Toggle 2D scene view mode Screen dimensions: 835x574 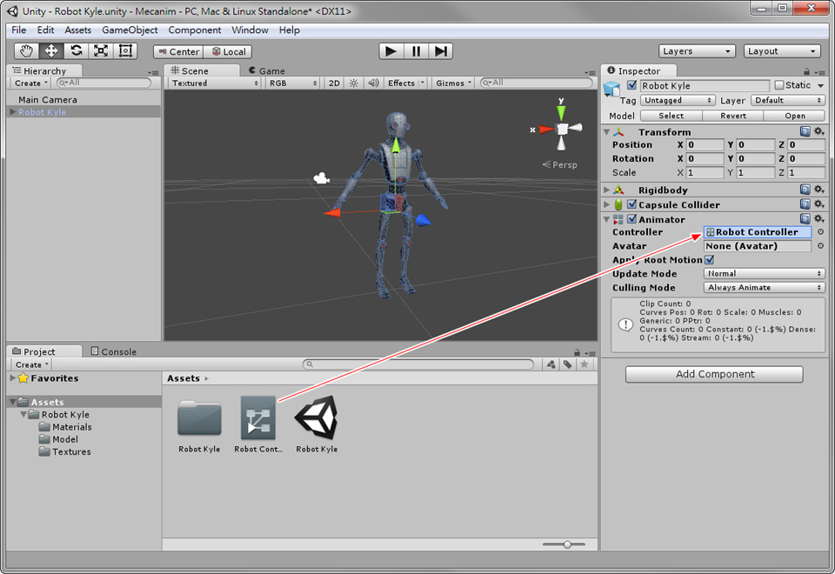tap(334, 83)
